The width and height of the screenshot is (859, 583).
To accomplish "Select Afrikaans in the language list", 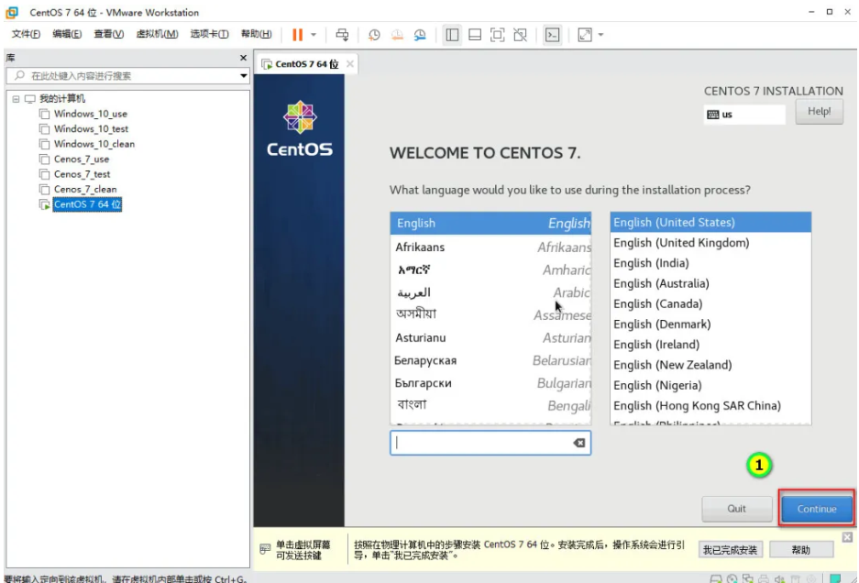I will click(490, 247).
